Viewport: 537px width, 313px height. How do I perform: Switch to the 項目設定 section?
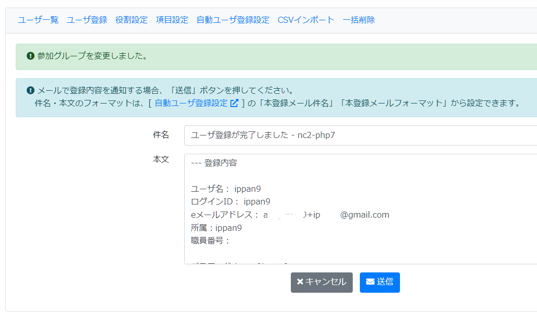coord(172,20)
